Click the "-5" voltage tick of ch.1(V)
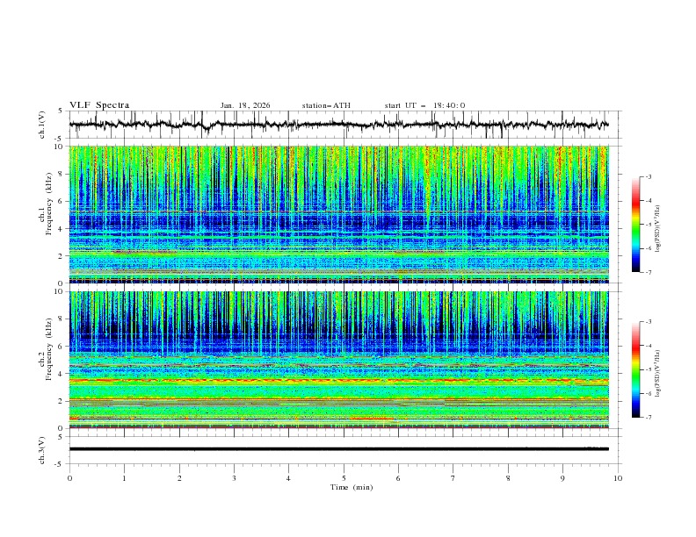Viewport: 696px width, 537px height. (x=59, y=139)
